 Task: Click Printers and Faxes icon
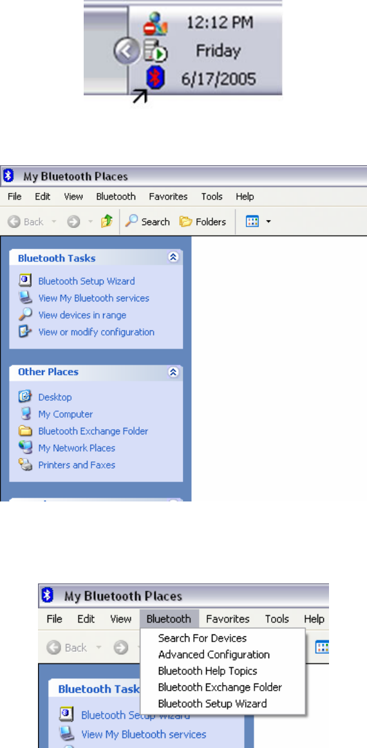click(25, 463)
